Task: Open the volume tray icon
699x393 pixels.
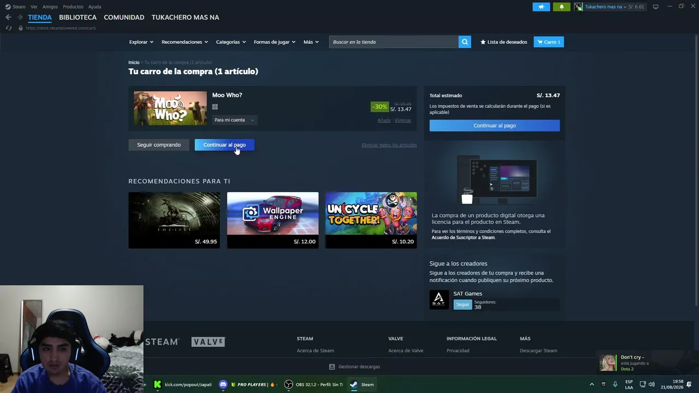Action: tap(651, 384)
